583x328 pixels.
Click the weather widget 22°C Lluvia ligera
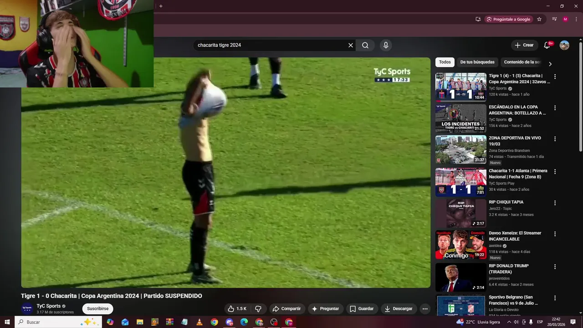point(478,322)
